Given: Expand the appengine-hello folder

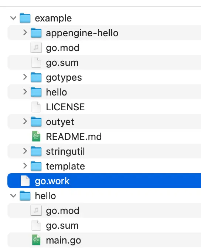Looking at the screenshot, I should point(25,33).
